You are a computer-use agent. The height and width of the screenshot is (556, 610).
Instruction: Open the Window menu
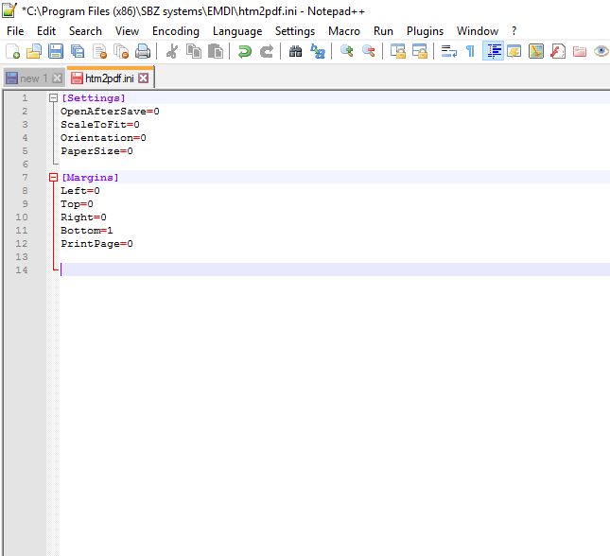coord(478,31)
